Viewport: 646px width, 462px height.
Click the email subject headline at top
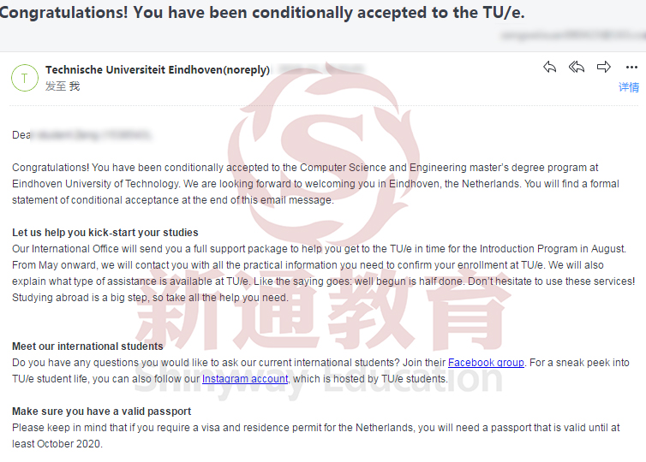point(262,12)
